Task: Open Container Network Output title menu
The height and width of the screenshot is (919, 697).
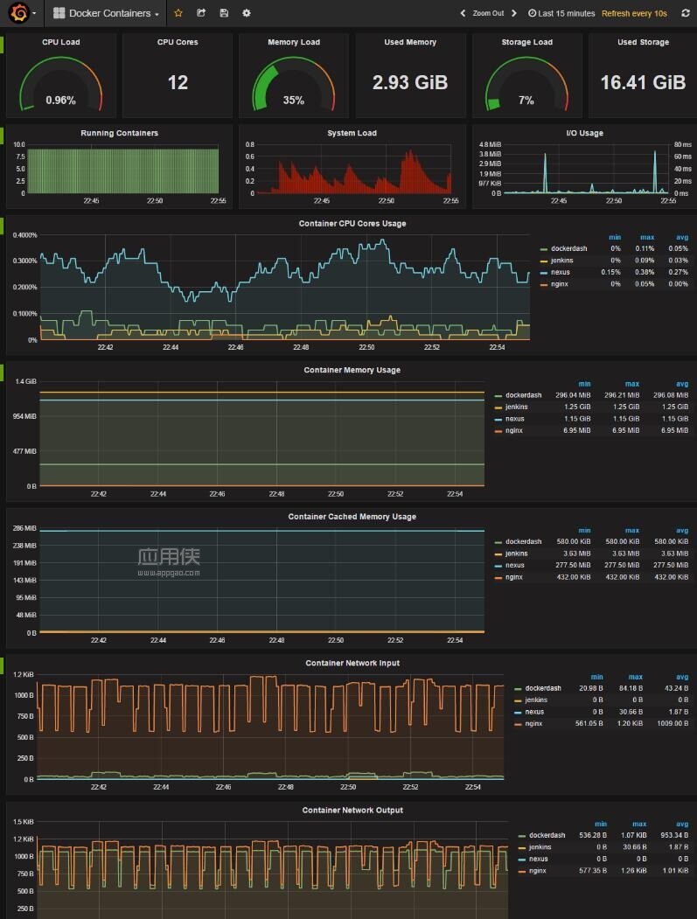Action: pos(352,810)
